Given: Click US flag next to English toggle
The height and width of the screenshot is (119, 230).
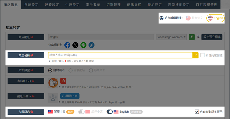Looking at the screenshot, I should pyautogui.click(x=116, y=112).
